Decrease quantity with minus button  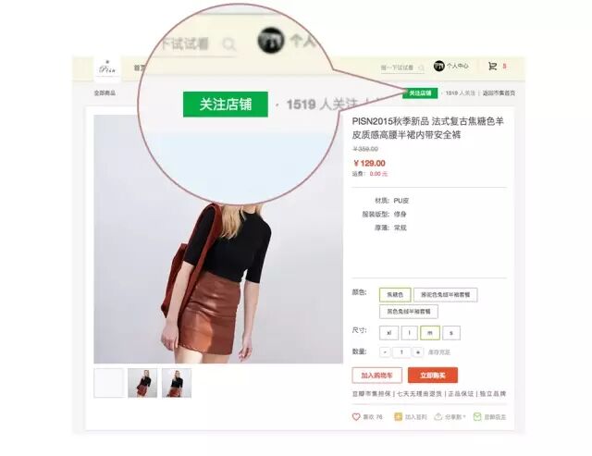(x=385, y=352)
